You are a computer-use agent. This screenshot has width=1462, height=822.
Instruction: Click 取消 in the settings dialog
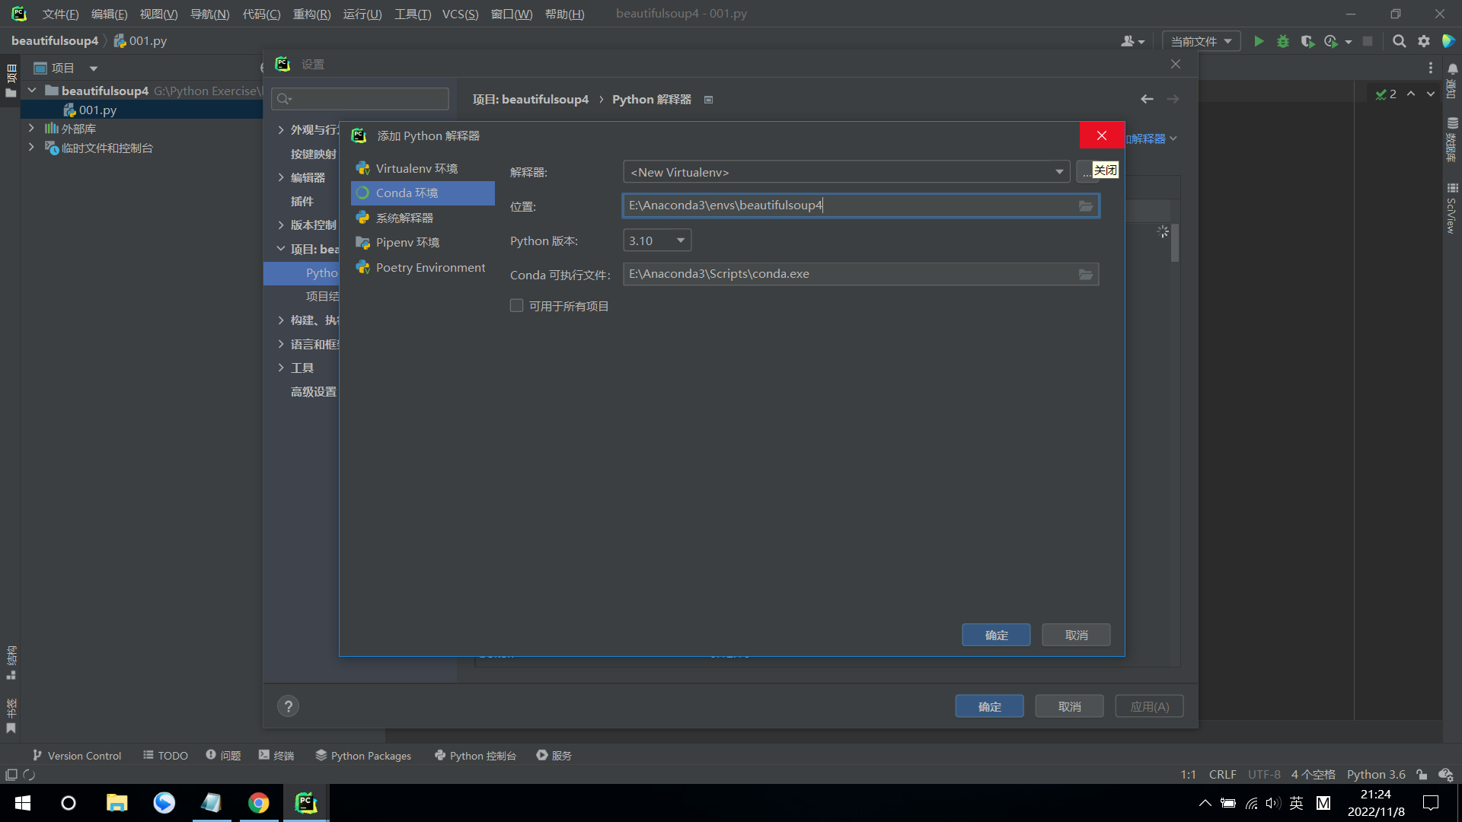[1069, 706]
